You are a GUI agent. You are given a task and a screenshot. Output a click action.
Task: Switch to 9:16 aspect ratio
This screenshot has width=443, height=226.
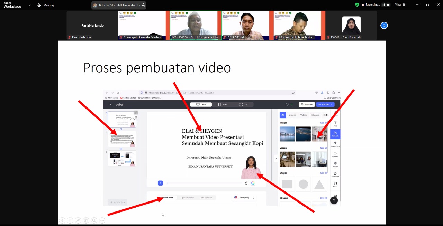(x=223, y=104)
